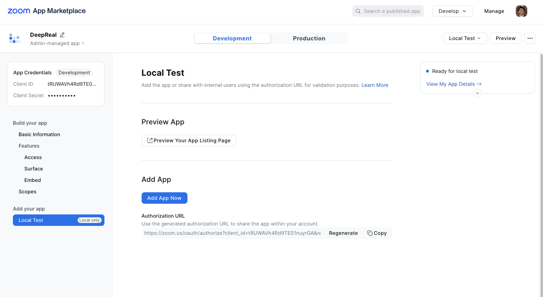The image size is (543, 297).
Task: Open View My App Details link
Action: pos(454,84)
